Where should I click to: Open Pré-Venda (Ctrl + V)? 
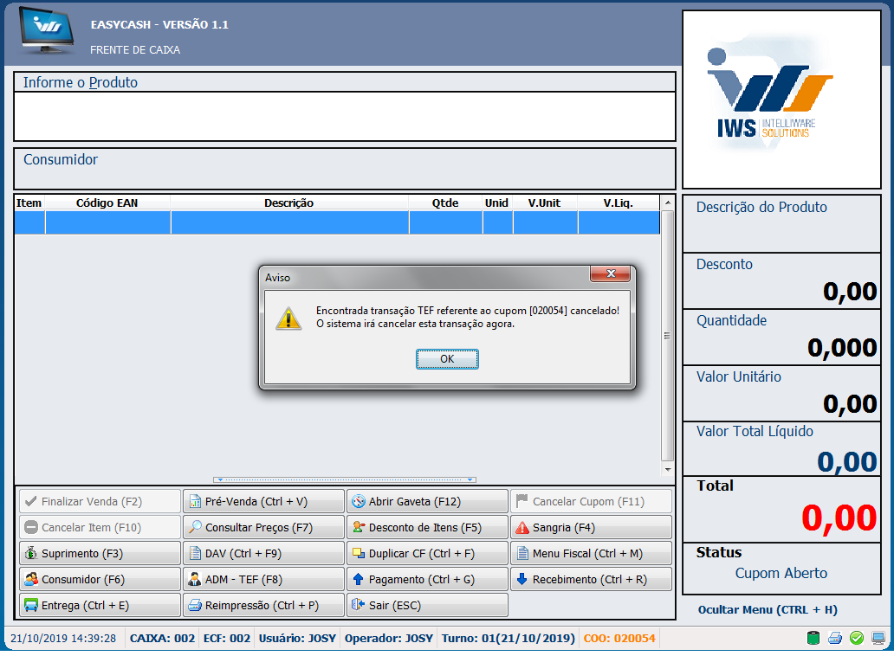coord(263,501)
